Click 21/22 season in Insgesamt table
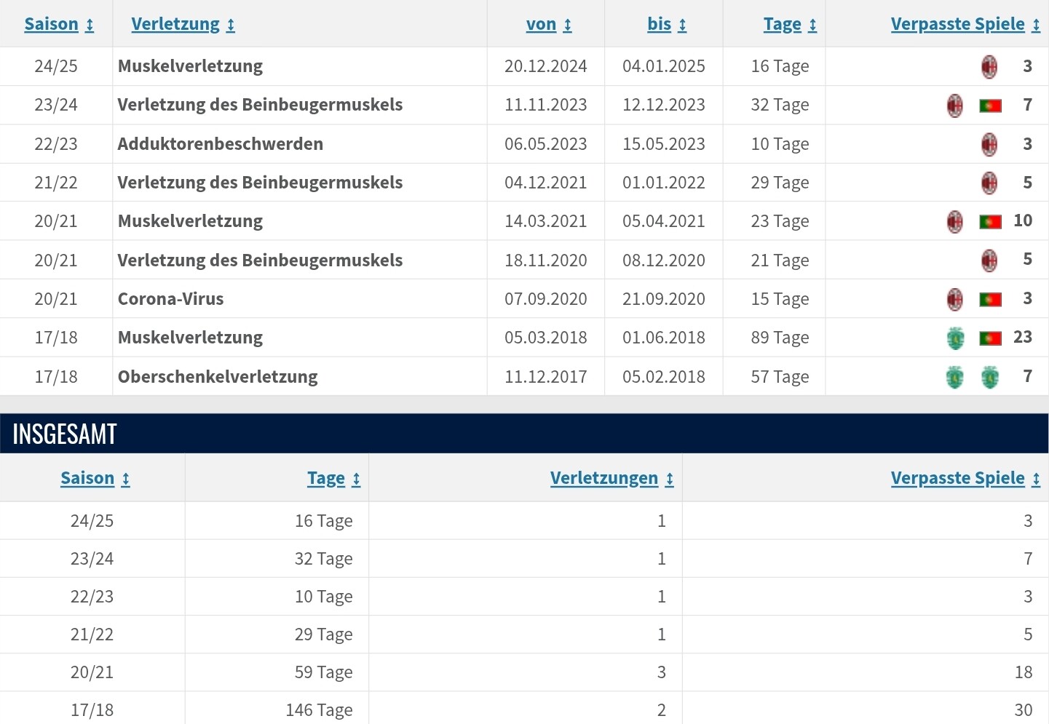The width and height of the screenshot is (1049, 724). click(x=92, y=635)
